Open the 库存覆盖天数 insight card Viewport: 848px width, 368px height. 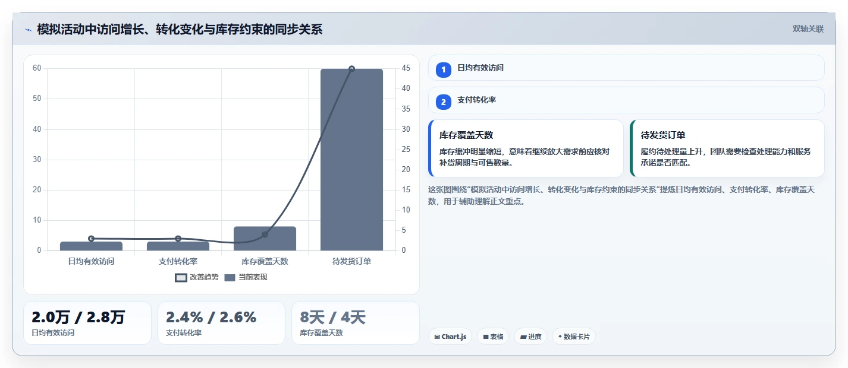point(526,148)
